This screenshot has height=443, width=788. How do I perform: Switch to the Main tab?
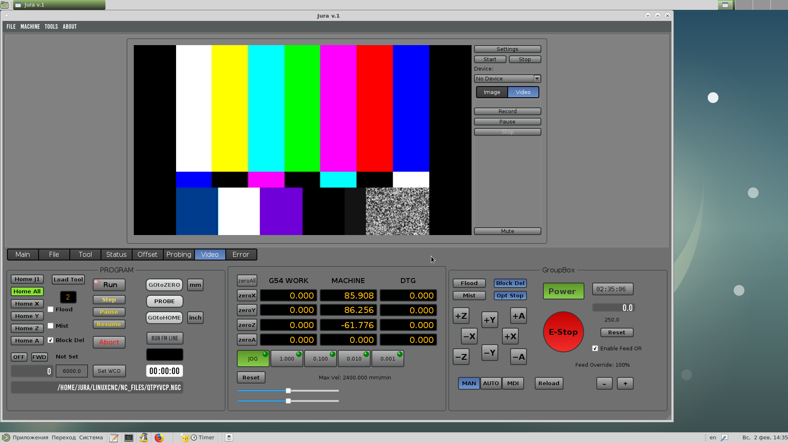click(23, 255)
